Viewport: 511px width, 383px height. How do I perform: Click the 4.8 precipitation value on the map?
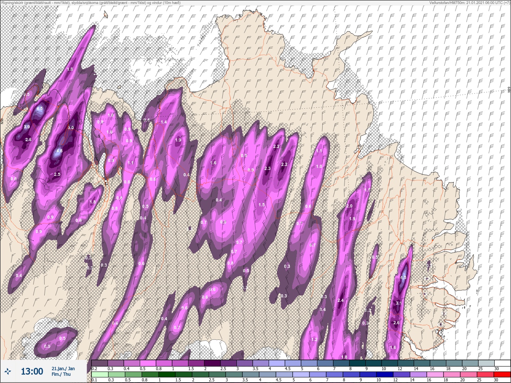tap(59, 151)
